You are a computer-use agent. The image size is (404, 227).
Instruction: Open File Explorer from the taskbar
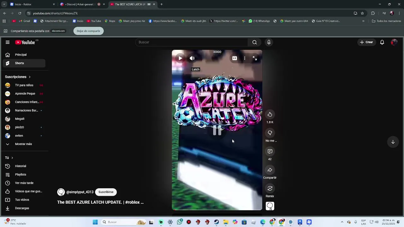(226, 222)
